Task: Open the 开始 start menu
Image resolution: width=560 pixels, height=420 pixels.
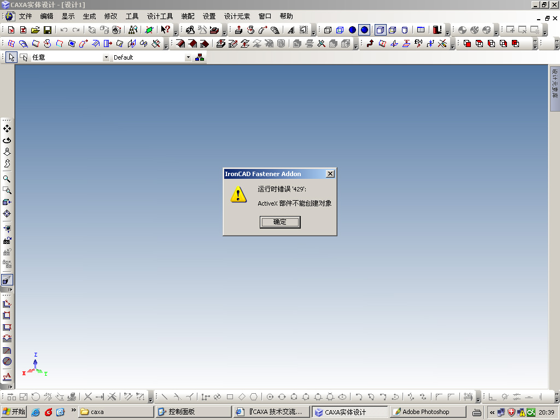Action: click(14, 412)
